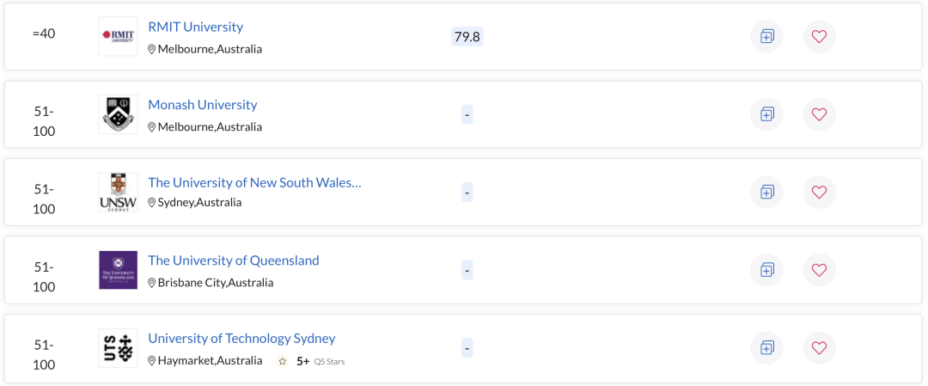The image size is (928, 386).
Task: Click the UNSW Sydney logo
Action: 119,193
